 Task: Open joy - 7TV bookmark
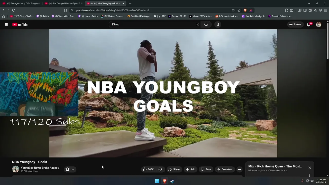pyautogui.click(x=160, y=16)
